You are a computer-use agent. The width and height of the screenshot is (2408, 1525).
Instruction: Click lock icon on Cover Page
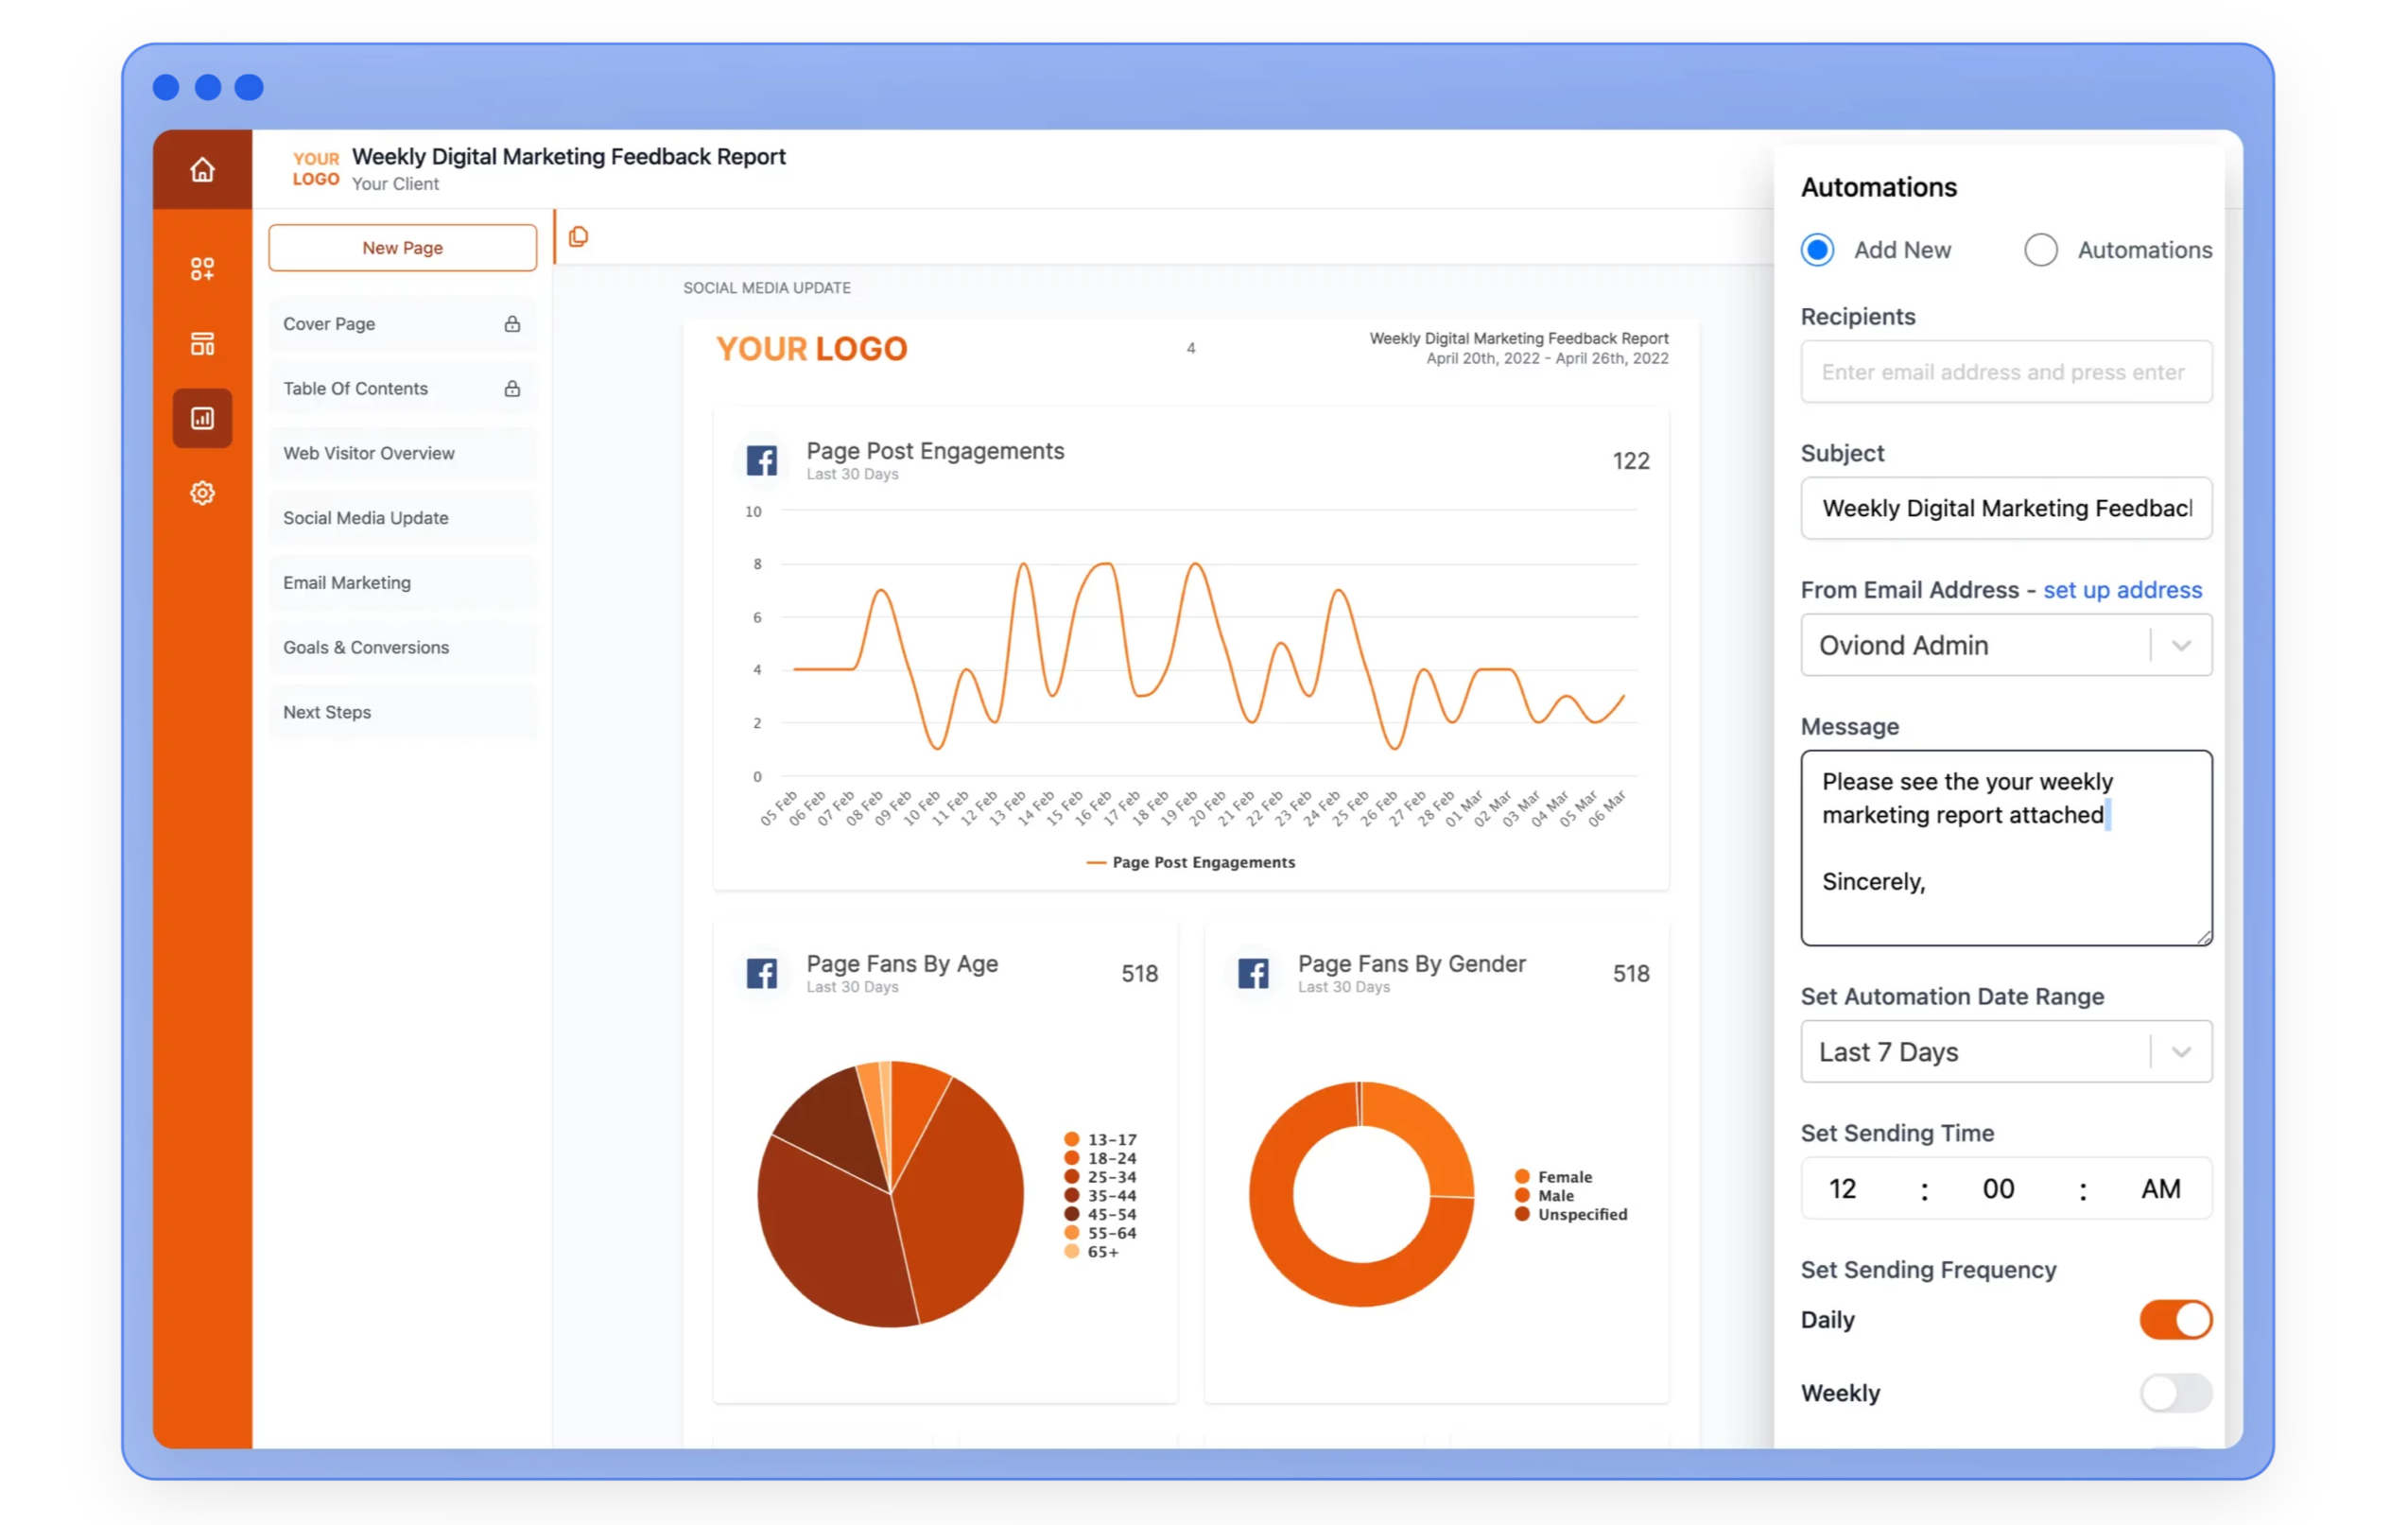tap(512, 324)
